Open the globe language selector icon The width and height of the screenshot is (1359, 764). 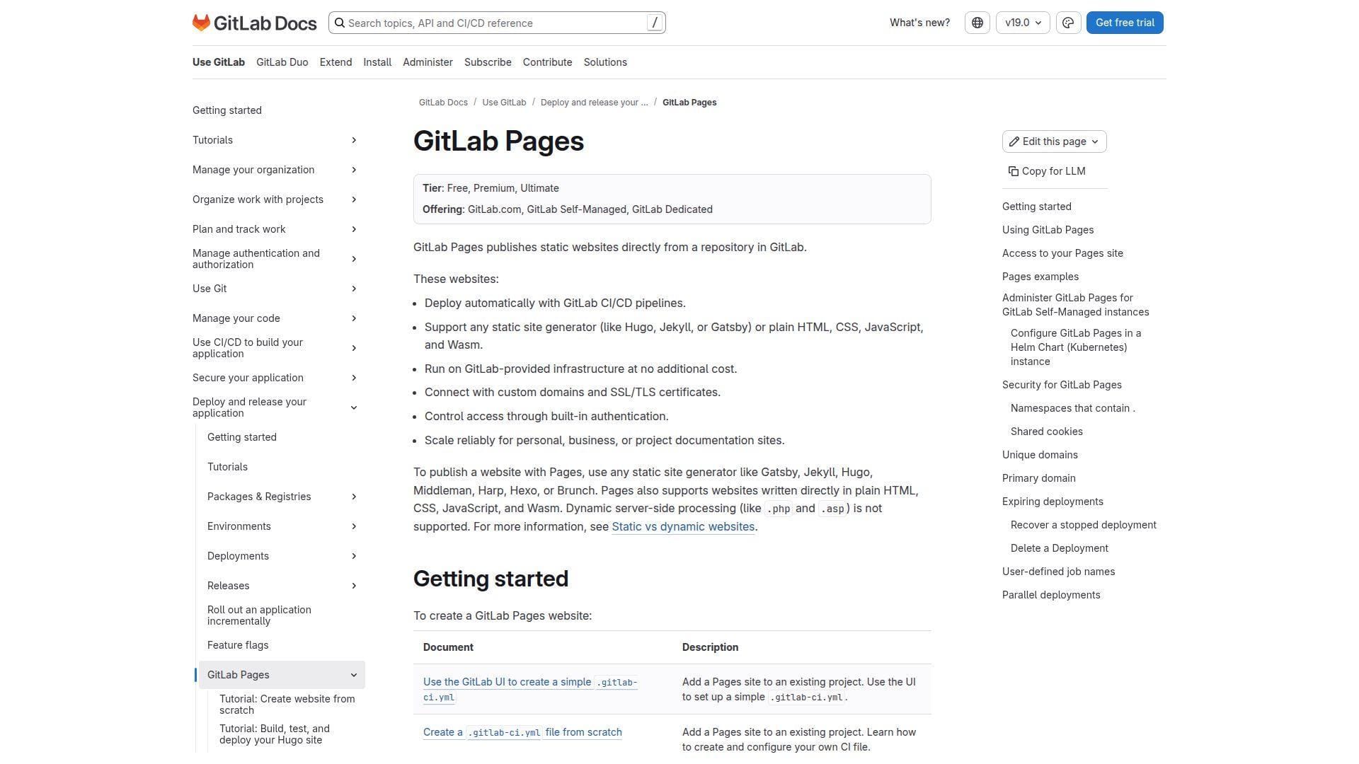977,22
